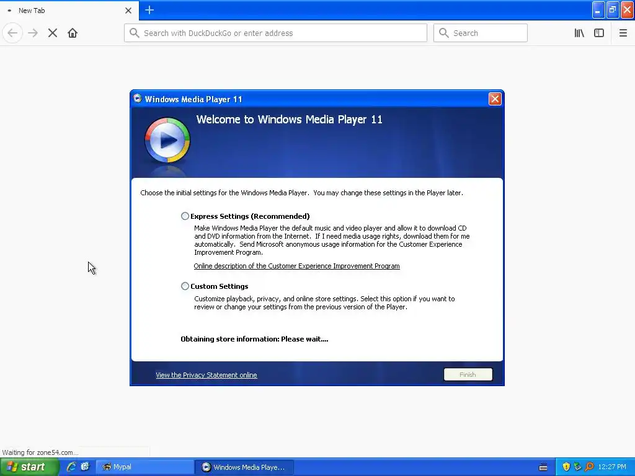The height and width of the screenshot is (476, 635).
Task: Open browser home page via house icon
Action: pos(73,33)
